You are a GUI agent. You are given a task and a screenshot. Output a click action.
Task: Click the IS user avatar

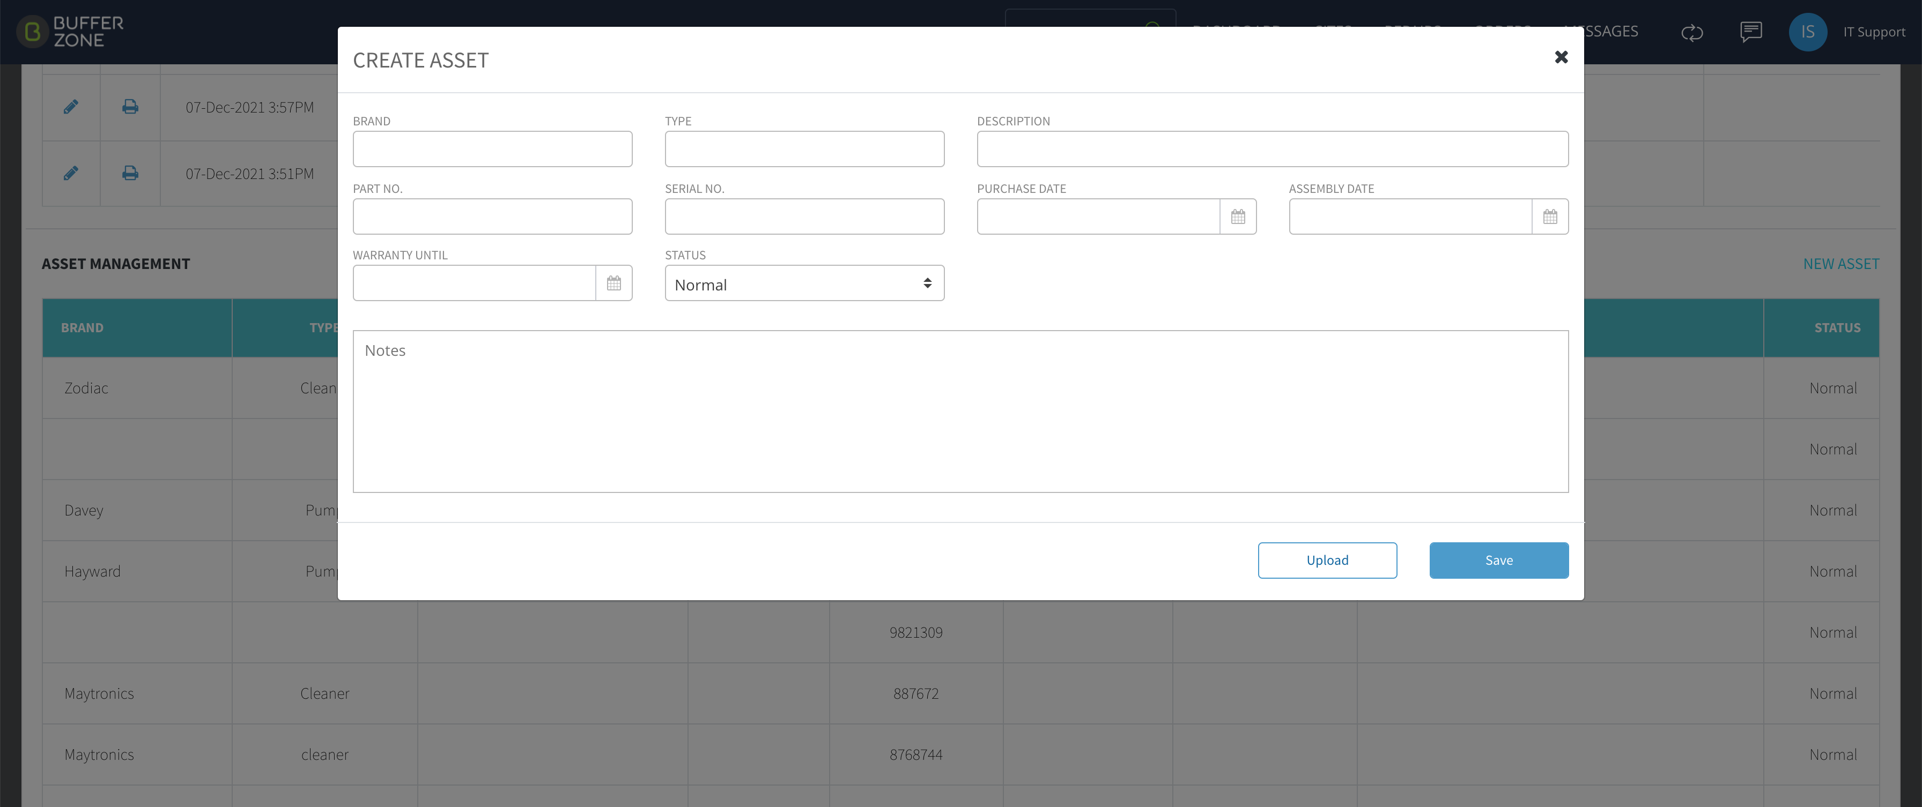pyautogui.click(x=1807, y=32)
